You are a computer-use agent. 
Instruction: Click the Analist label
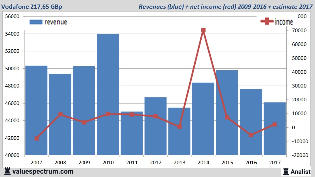[301, 172]
